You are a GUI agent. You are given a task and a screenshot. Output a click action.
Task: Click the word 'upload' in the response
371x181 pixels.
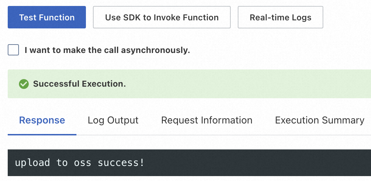click(32, 163)
